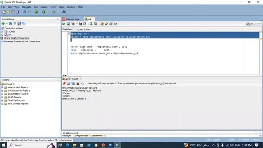Screen dimensions: 263x148
Task: Open the Team menu
Action: (x=53, y=7)
